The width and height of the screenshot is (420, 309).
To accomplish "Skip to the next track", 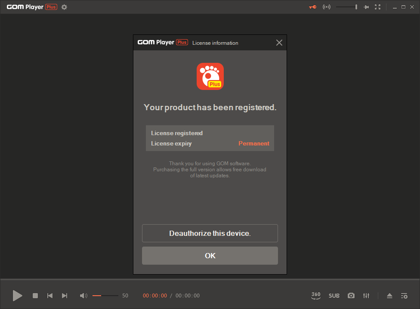I will coord(65,296).
